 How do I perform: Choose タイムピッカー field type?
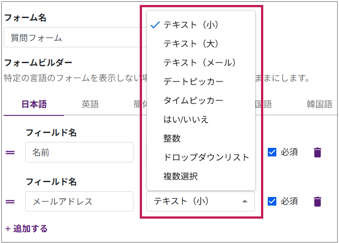click(x=193, y=101)
